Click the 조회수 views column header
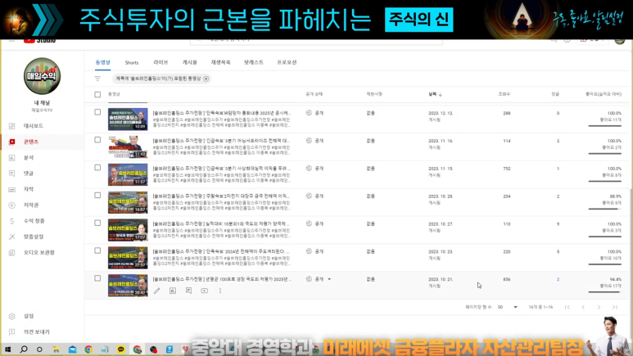The width and height of the screenshot is (633, 356). pos(504,94)
